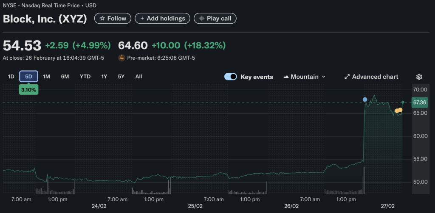Show the YTD range
The width and height of the screenshot is (435, 213).
85,77
